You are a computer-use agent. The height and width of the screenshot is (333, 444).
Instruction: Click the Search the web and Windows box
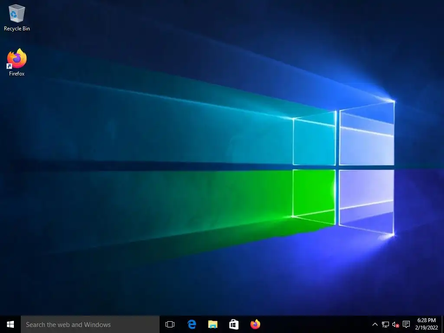click(x=90, y=324)
